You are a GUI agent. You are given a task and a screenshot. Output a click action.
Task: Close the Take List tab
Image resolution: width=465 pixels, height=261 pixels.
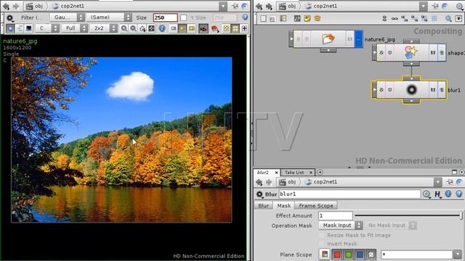click(x=311, y=173)
